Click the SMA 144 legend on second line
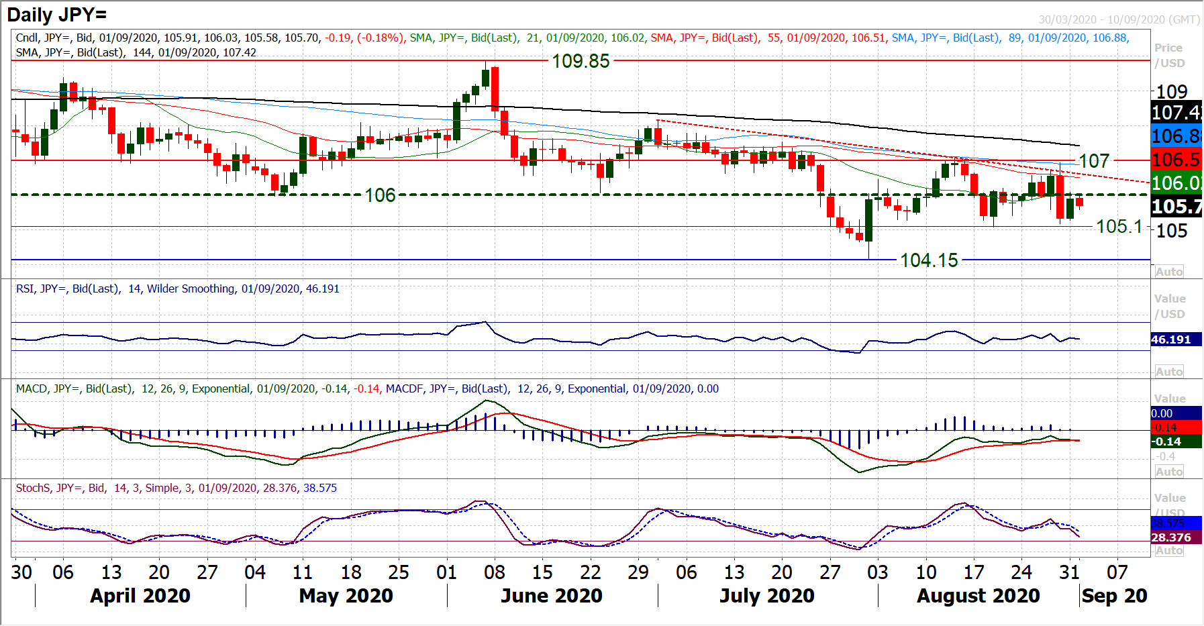The image size is (1204, 626). pyautogui.click(x=136, y=52)
